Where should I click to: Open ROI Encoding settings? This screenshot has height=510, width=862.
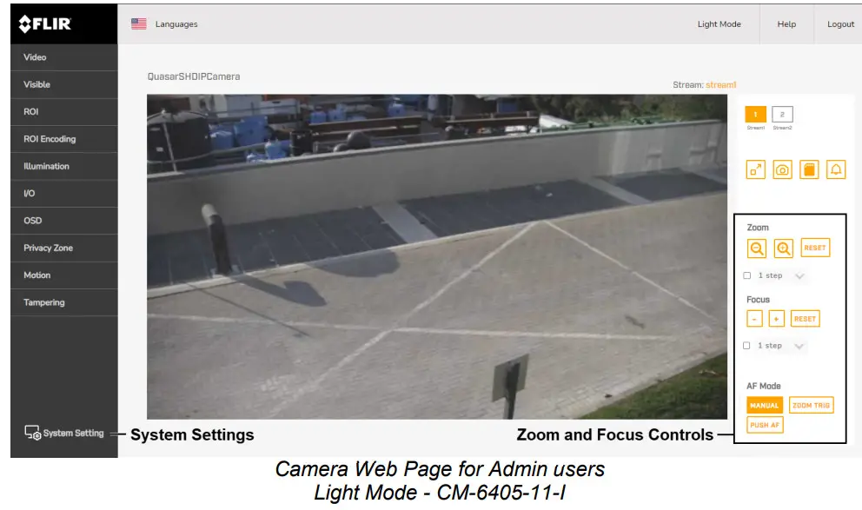(x=63, y=139)
